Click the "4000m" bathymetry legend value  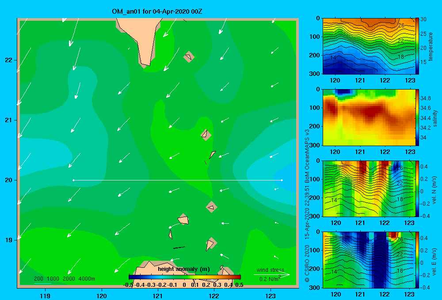point(87,279)
